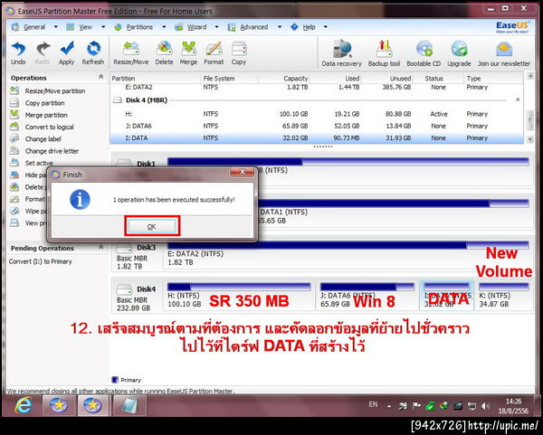
Task: Select the J: DATA6 partition row
Action: (317, 126)
